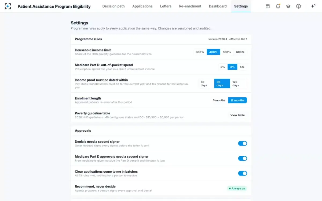This screenshot has height=201, width=322.
Task: Go to the Applications tab
Action: (142, 6)
